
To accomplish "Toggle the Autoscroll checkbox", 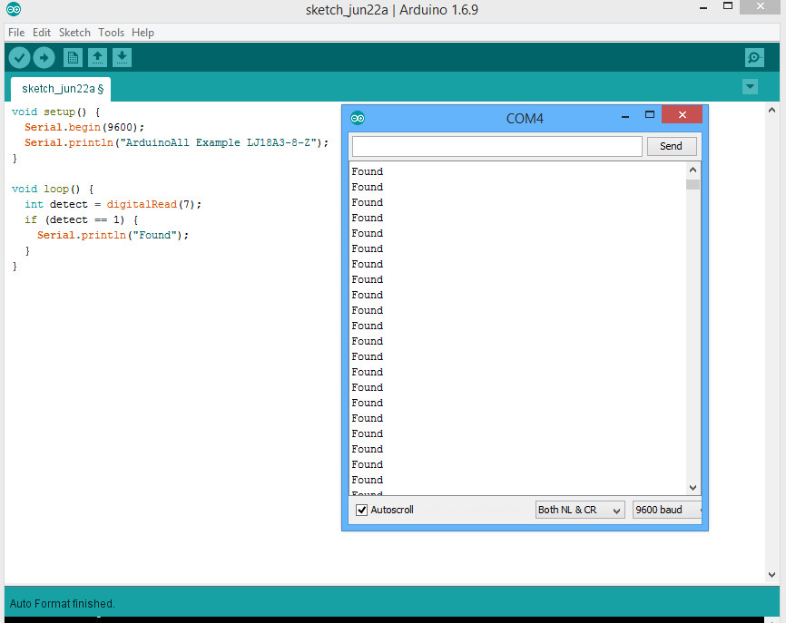I will click(x=361, y=510).
